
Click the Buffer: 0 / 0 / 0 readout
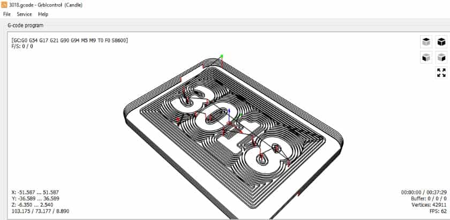pyautogui.click(x=429, y=199)
